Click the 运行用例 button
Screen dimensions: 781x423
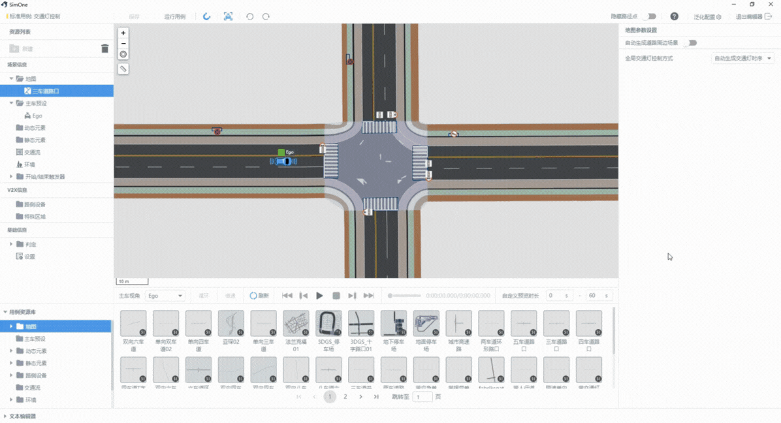tap(174, 16)
